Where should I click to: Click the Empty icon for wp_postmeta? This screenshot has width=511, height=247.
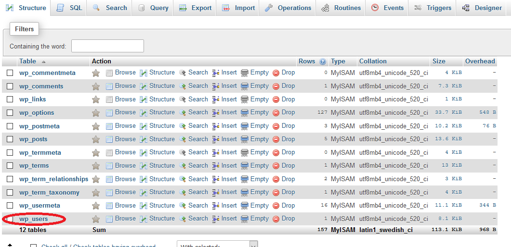[x=245, y=126]
